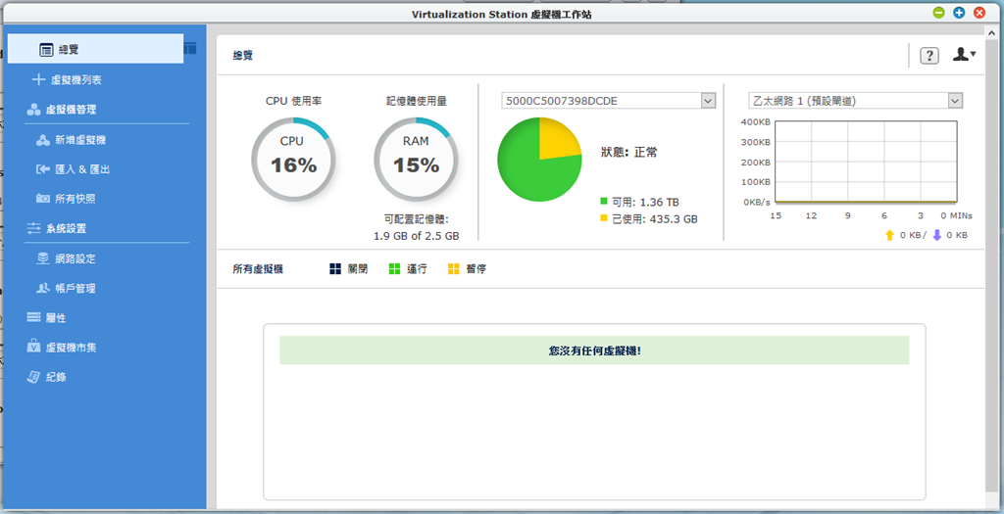Click the 總覽 table icon in sidebar

(46, 50)
